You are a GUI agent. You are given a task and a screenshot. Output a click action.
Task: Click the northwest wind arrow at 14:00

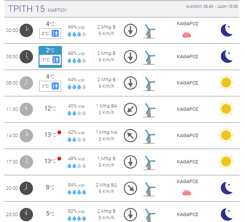130,135
